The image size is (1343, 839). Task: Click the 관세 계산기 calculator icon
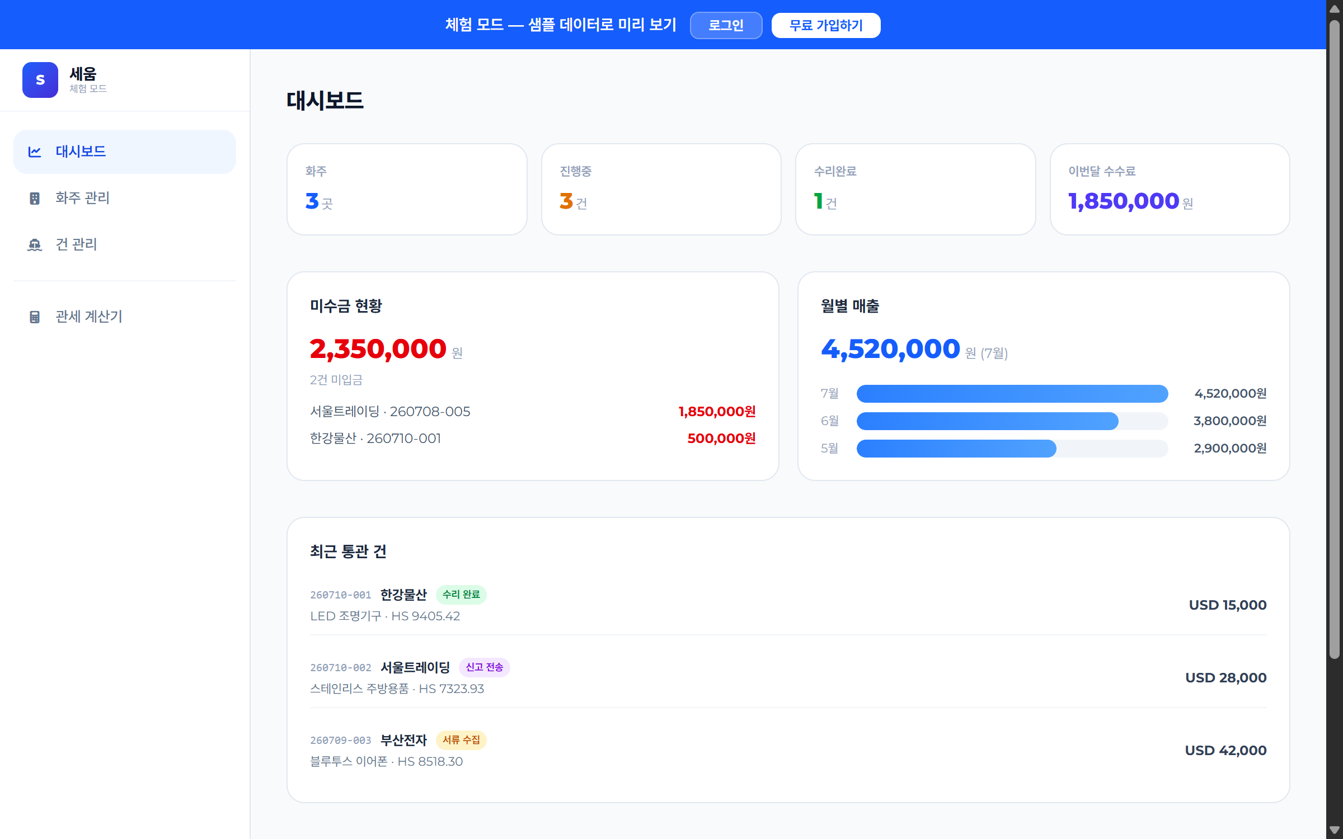click(35, 317)
